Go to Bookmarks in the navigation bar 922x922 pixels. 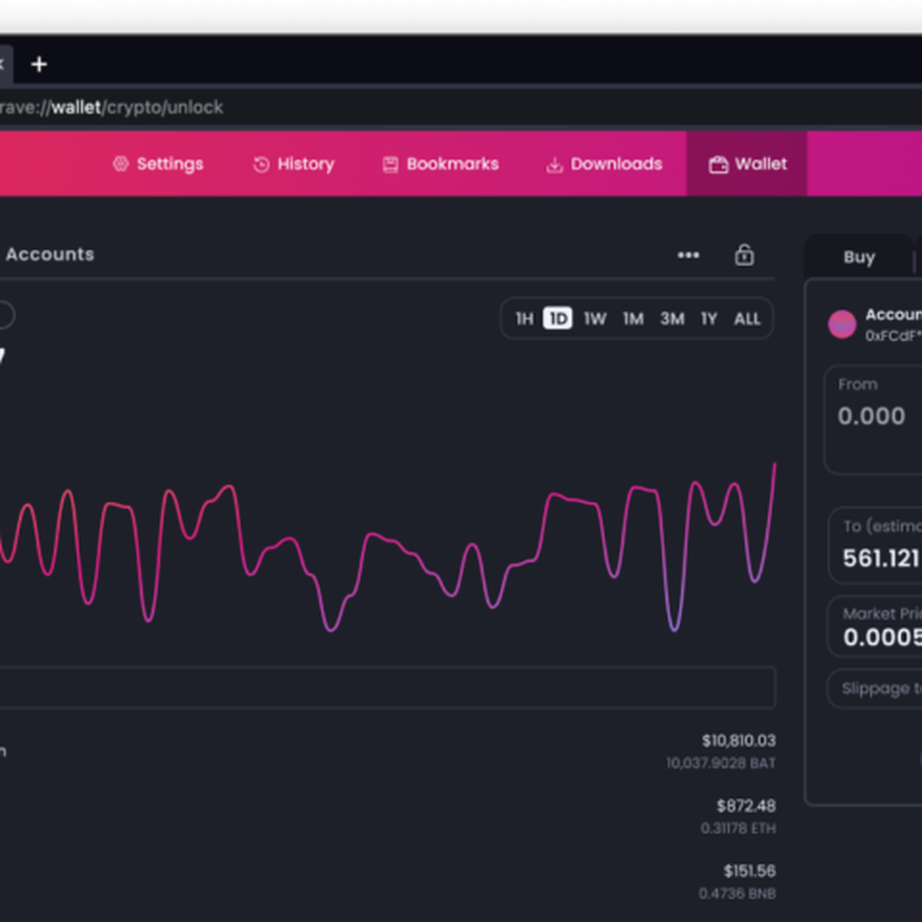pyautogui.click(x=441, y=164)
